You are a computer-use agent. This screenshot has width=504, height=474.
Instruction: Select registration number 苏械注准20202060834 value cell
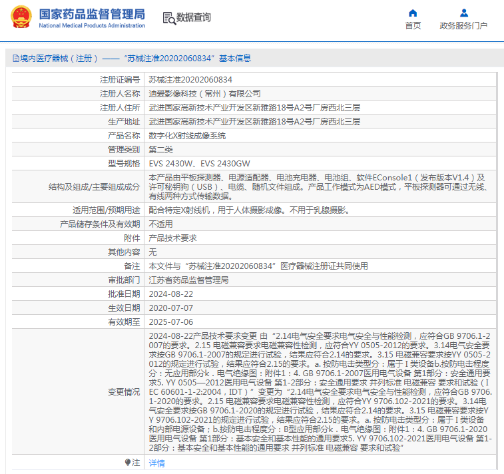point(320,80)
